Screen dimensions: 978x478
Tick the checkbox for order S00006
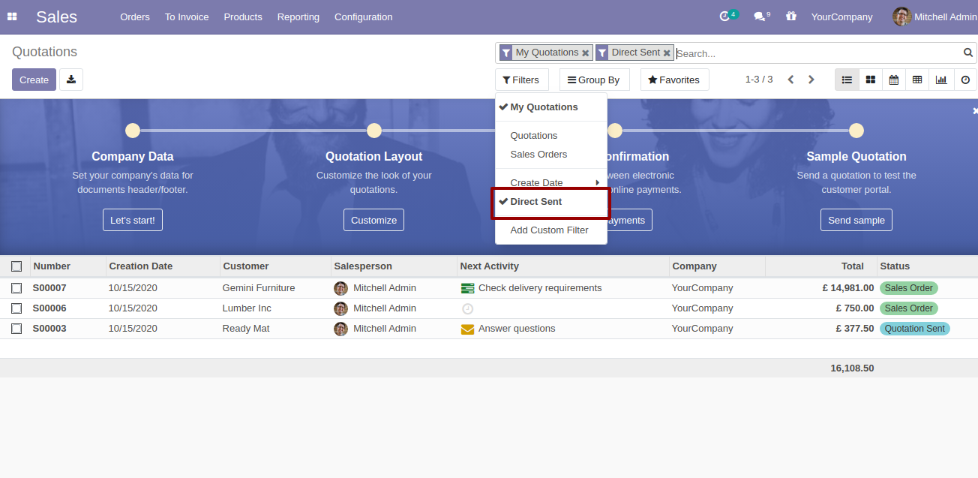click(x=16, y=308)
